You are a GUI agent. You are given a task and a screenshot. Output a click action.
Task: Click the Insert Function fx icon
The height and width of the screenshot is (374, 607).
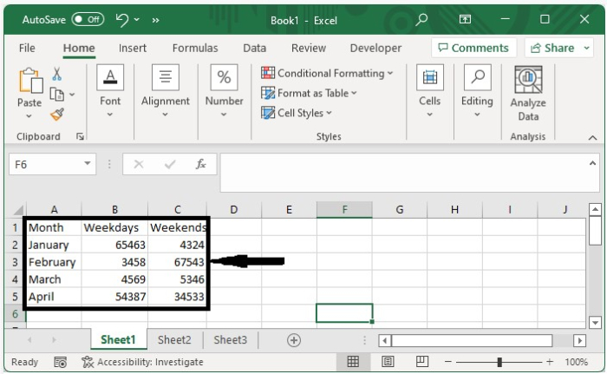[200, 164]
